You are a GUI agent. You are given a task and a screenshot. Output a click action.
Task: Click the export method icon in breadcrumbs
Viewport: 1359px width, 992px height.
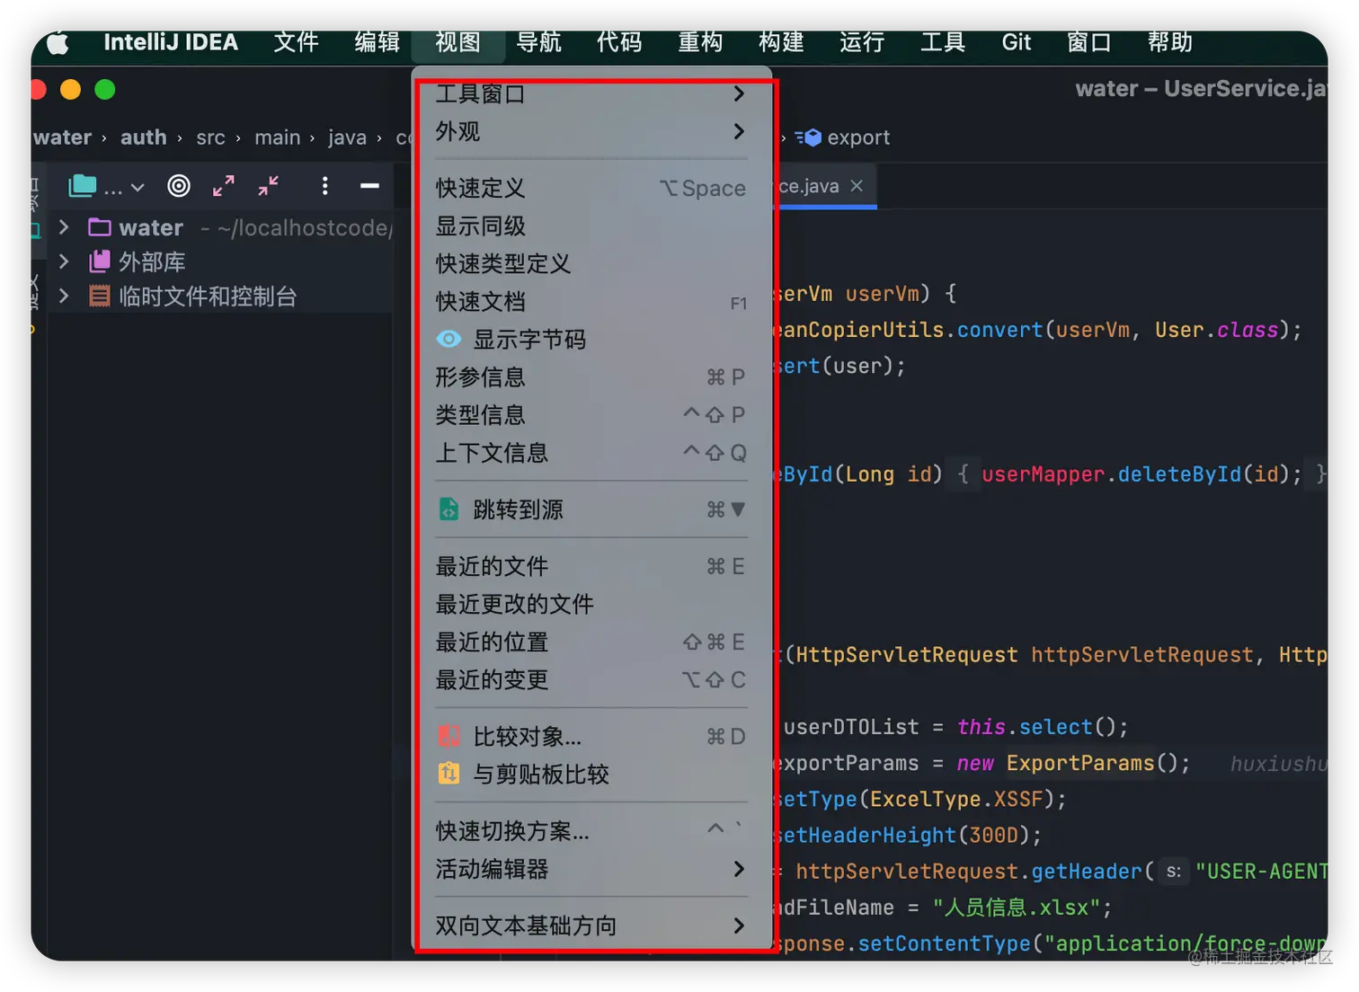[x=809, y=137]
